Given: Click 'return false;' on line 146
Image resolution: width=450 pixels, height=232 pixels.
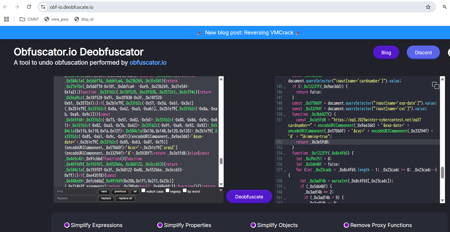Looking at the screenshot, I should tap(309, 92).
